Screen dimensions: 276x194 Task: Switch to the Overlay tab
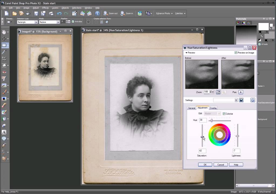pos(213,108)
